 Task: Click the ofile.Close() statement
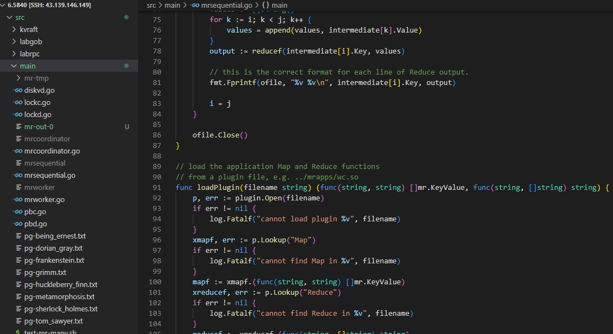coord(220,135)
